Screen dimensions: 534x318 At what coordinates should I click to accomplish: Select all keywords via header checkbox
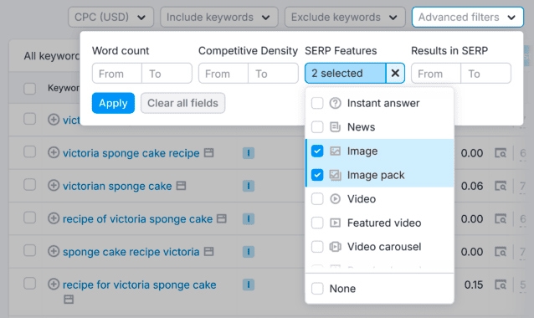pyautogui.click(x=29, y=88)
